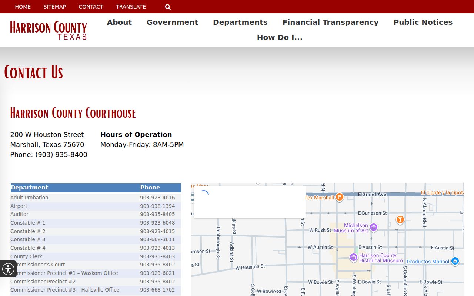Click the Hours of Operation heading
This screenshot has width=474, height=296.
click(x=136, y=135)
